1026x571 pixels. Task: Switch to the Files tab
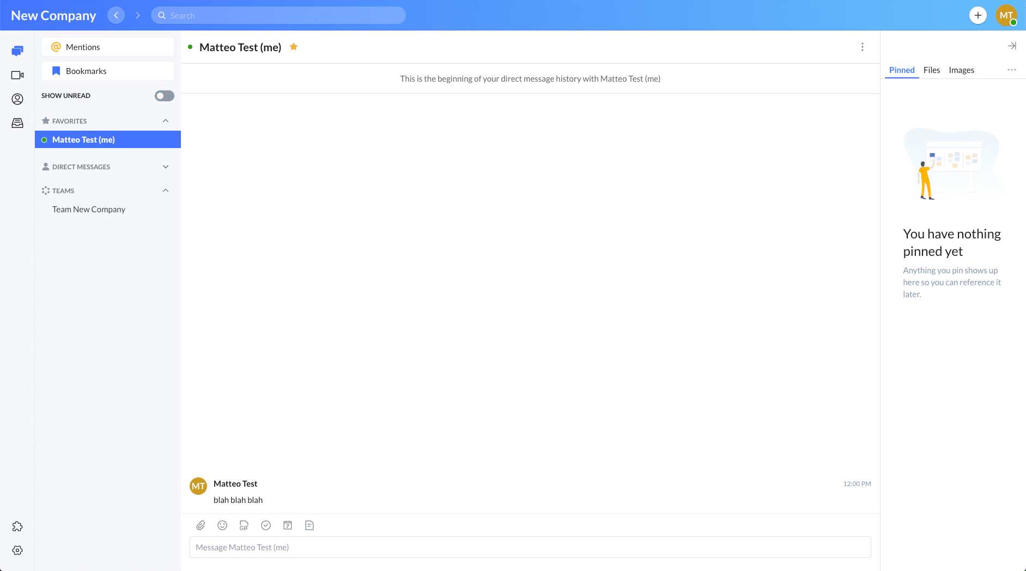(931, 70)
